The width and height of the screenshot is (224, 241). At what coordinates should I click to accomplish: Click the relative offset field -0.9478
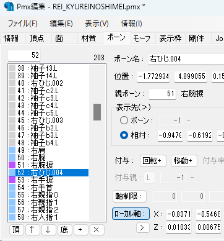pyautogui.click(x=170, y=135)
